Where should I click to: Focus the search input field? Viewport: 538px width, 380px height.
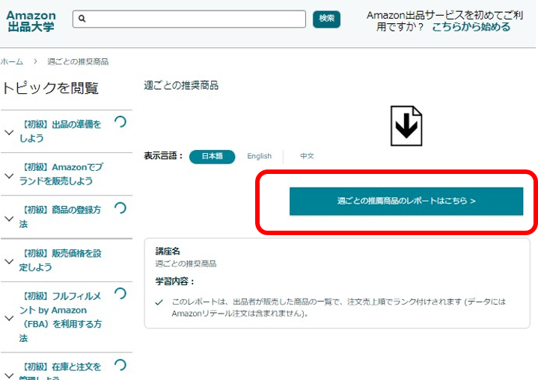pyautogui.click(x=189, y=19)
